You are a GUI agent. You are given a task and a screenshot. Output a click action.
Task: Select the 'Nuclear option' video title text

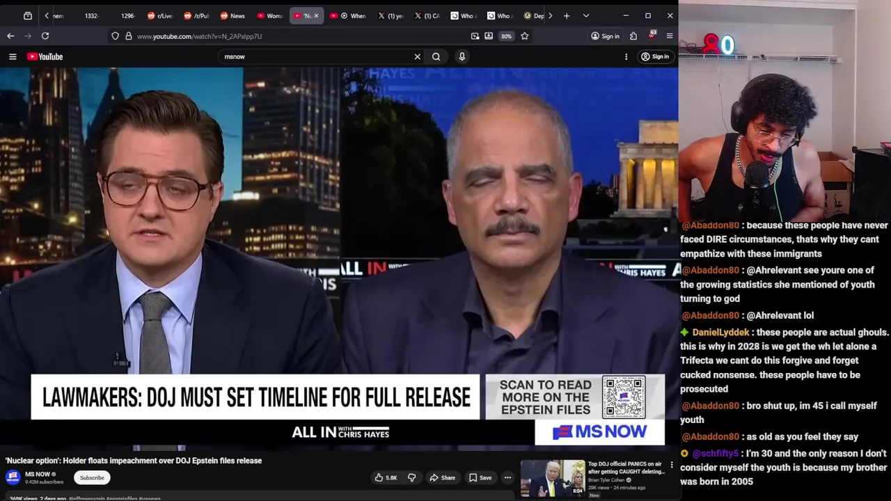click(x=134, y=461)
